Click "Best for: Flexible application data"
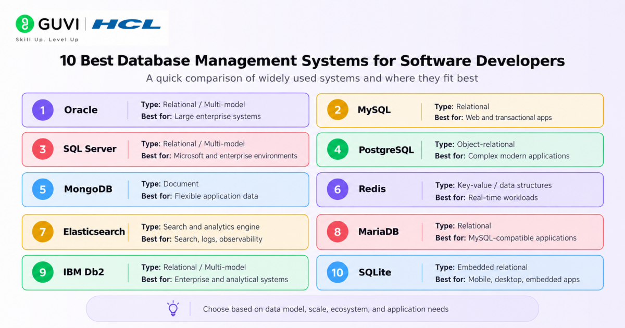This screenshot has width=625, height=328. (200, 196)
